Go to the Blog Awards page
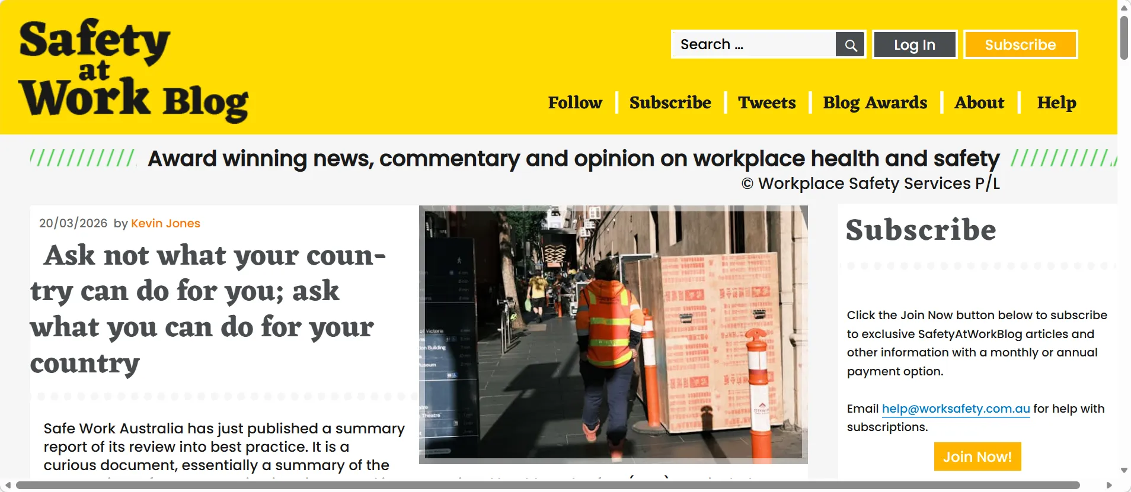The image size is (1131, 492). (874, 103)
